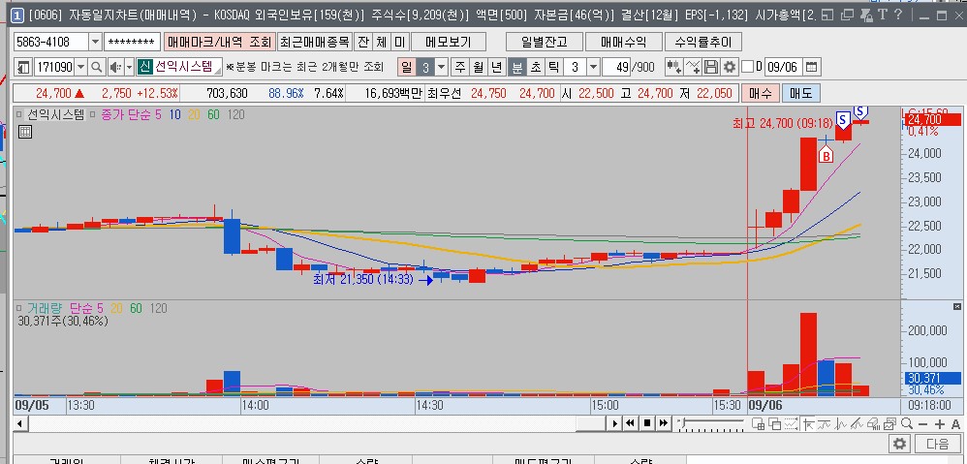Click current price 24,700 with arrow

(60, 94)
